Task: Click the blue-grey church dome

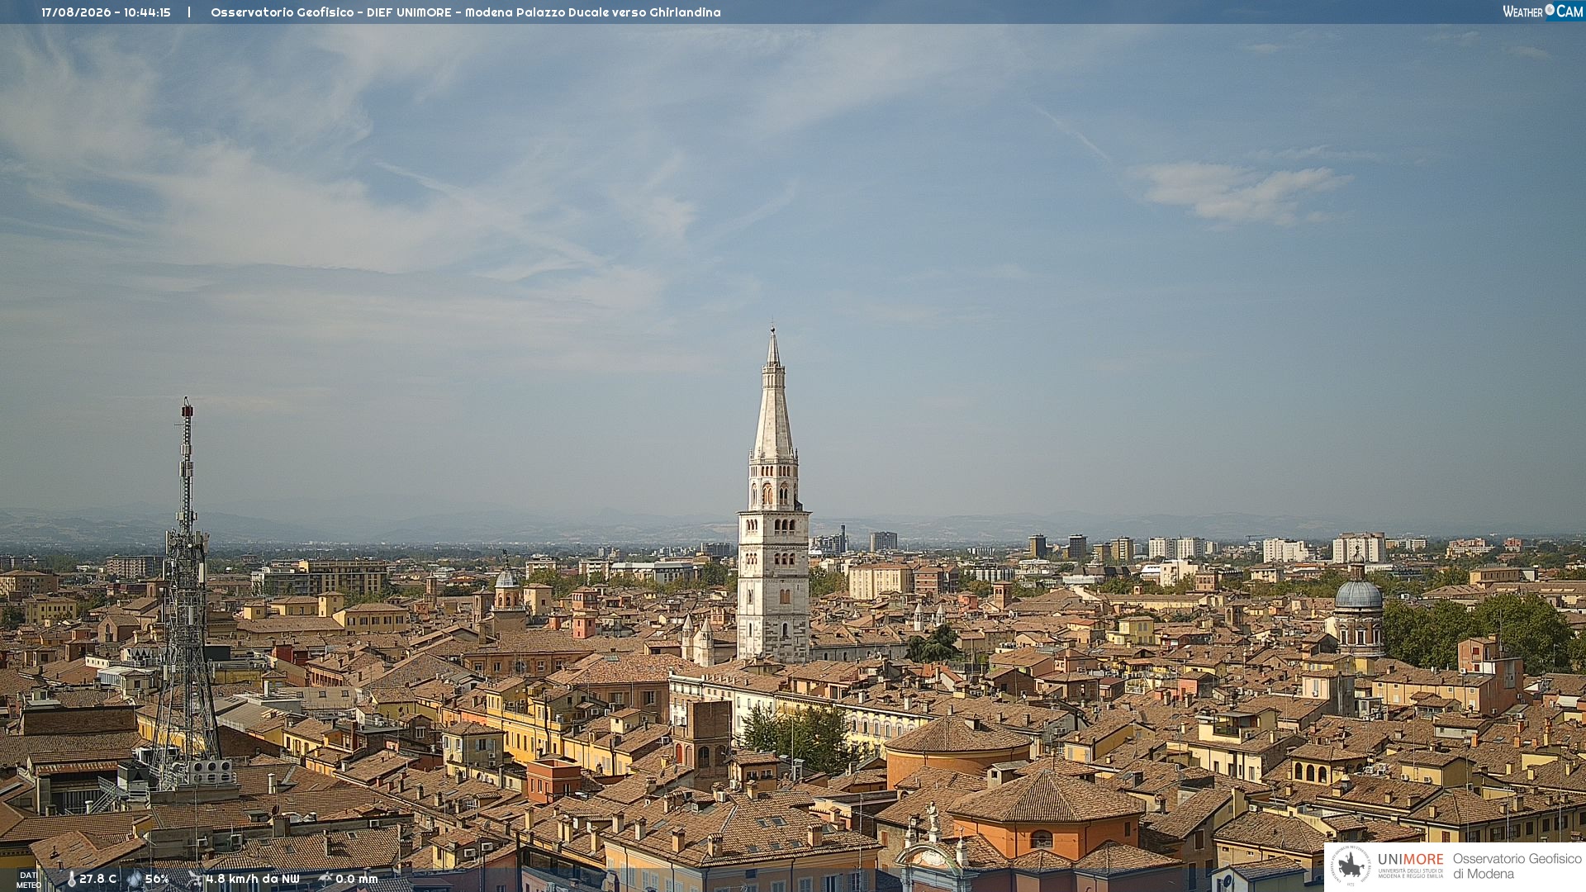Action: 1359,594
